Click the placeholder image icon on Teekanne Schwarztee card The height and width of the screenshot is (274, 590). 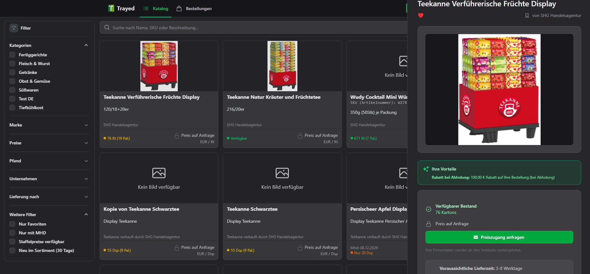click(x=282, y=173)
